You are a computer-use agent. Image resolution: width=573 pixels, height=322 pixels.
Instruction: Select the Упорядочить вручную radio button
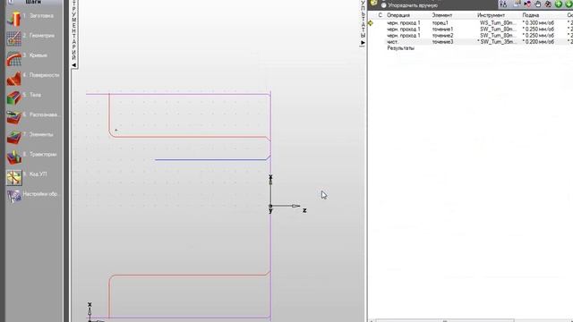coord(384,5)
